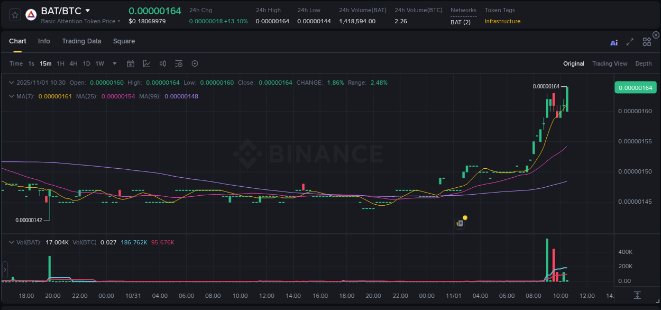Viewport: 661px width, 310px height.
Task: Click the chat bubble marker on the chart
Action: coord(460,222)
